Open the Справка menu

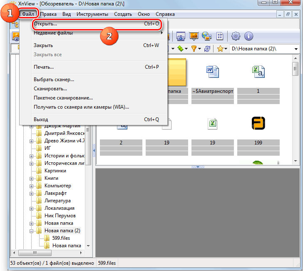coord(165,14)
